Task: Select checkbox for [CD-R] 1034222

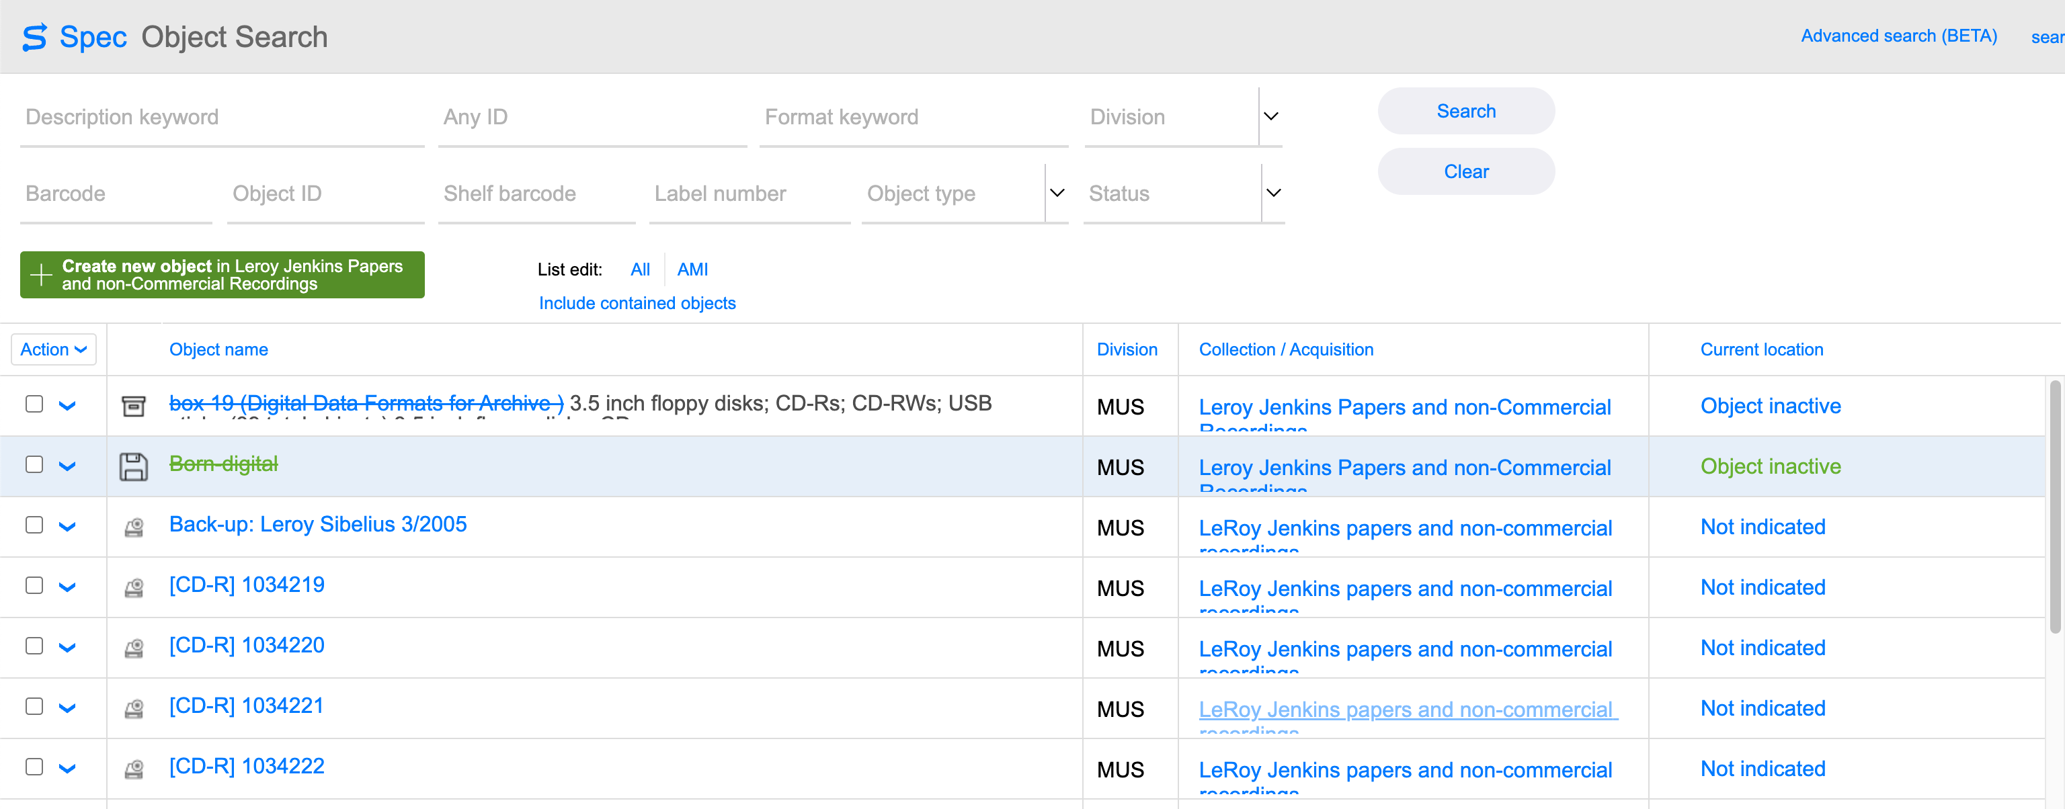Action: point(34,767)
